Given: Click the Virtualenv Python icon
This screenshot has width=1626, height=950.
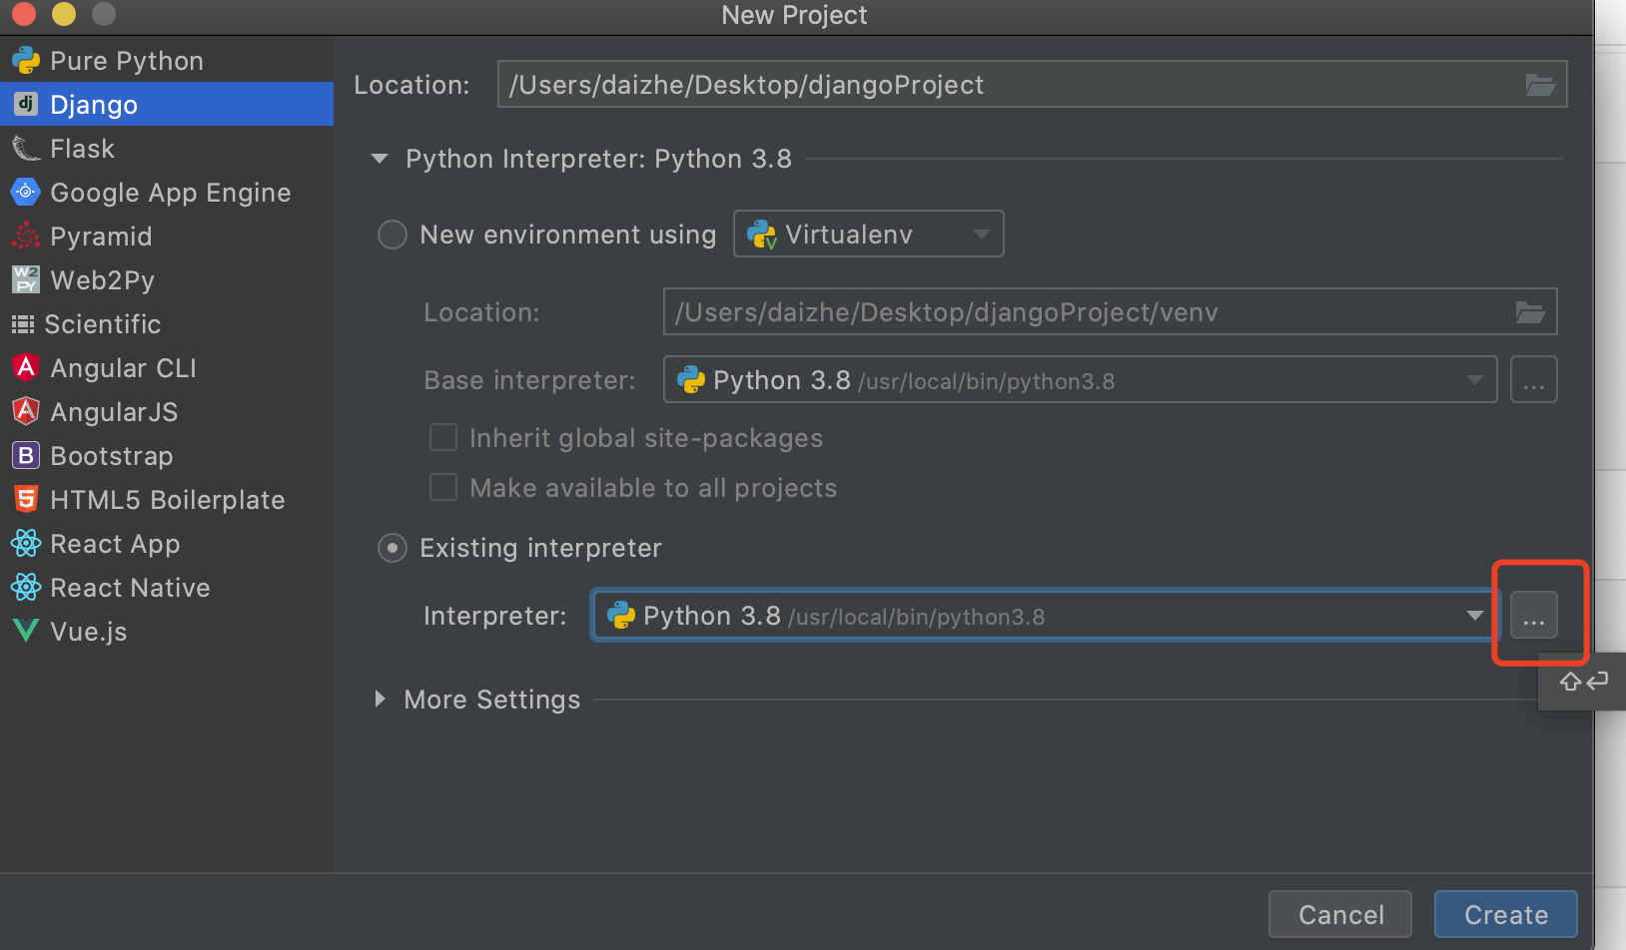Looking at the screenshot, I should pos(763,235).
